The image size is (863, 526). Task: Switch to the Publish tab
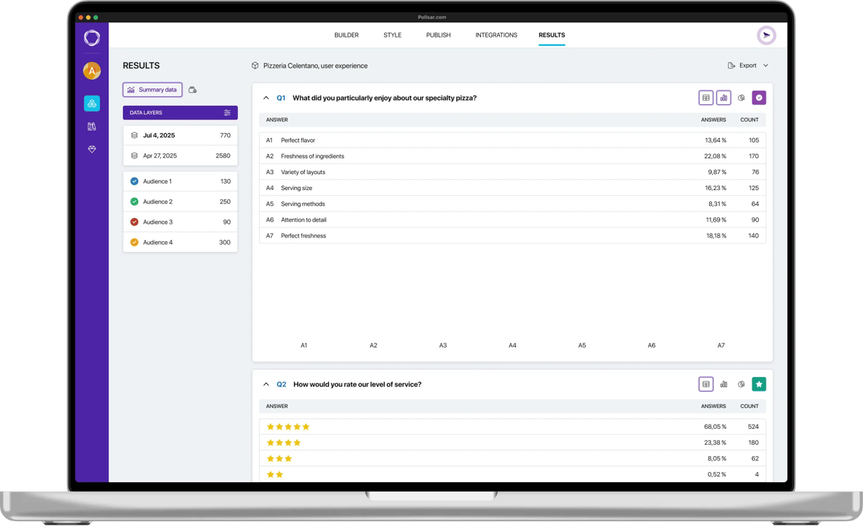coord(439,35)
